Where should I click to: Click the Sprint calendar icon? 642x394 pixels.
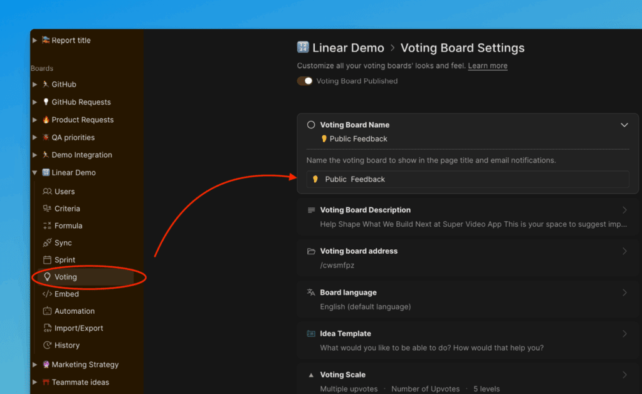pos(47,260)
